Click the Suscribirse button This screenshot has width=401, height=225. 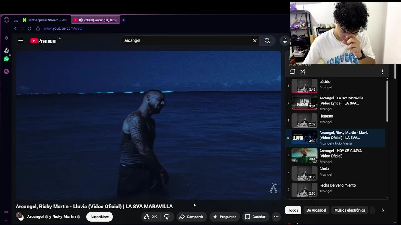(x=100, y=217)
